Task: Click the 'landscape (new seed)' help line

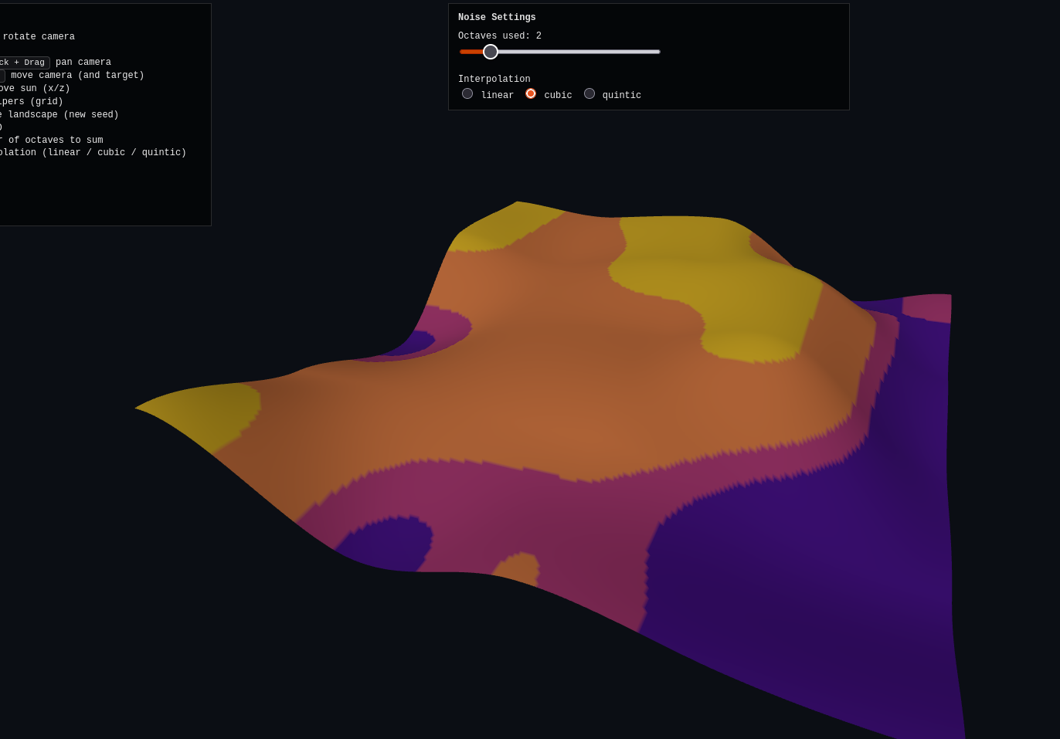Action: (x=62, y=115)
